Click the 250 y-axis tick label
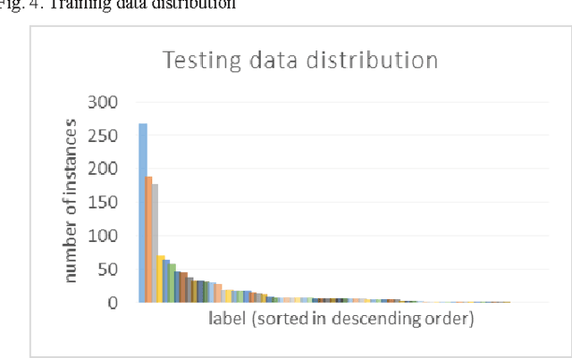 pos(104,136)
